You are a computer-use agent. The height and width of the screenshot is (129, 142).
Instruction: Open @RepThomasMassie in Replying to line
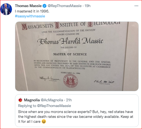(x=54, y=106)
